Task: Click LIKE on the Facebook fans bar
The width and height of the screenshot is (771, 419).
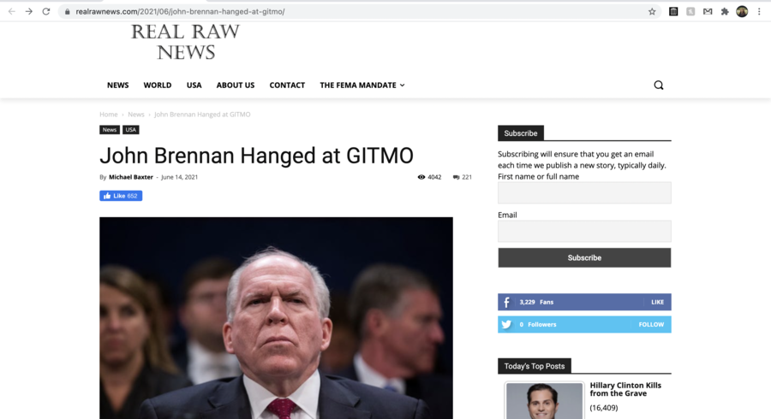Action: pos(657,302)
